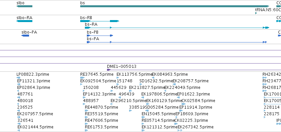The width and height of the screenshot is (281, 132).
Task: Click EST EK121312.5prime
Action: click(x=159, y=127)
